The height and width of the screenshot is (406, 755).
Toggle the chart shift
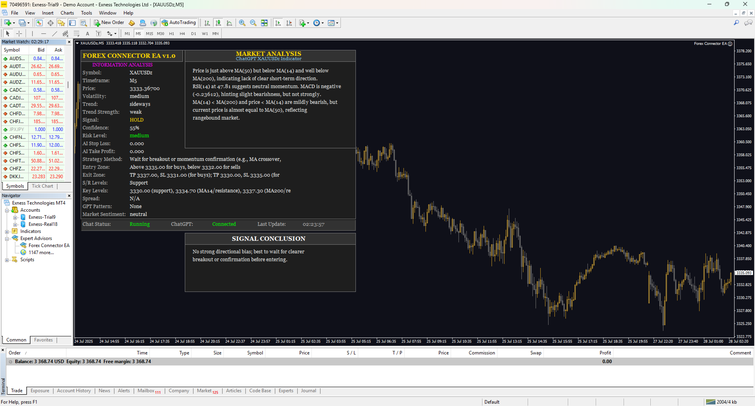[289, 23]
